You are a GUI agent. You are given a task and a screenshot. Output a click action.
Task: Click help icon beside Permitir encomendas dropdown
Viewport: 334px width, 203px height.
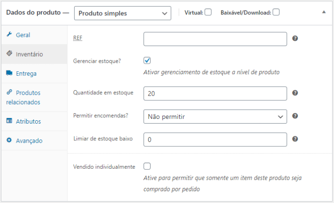(x=295, y=116)
